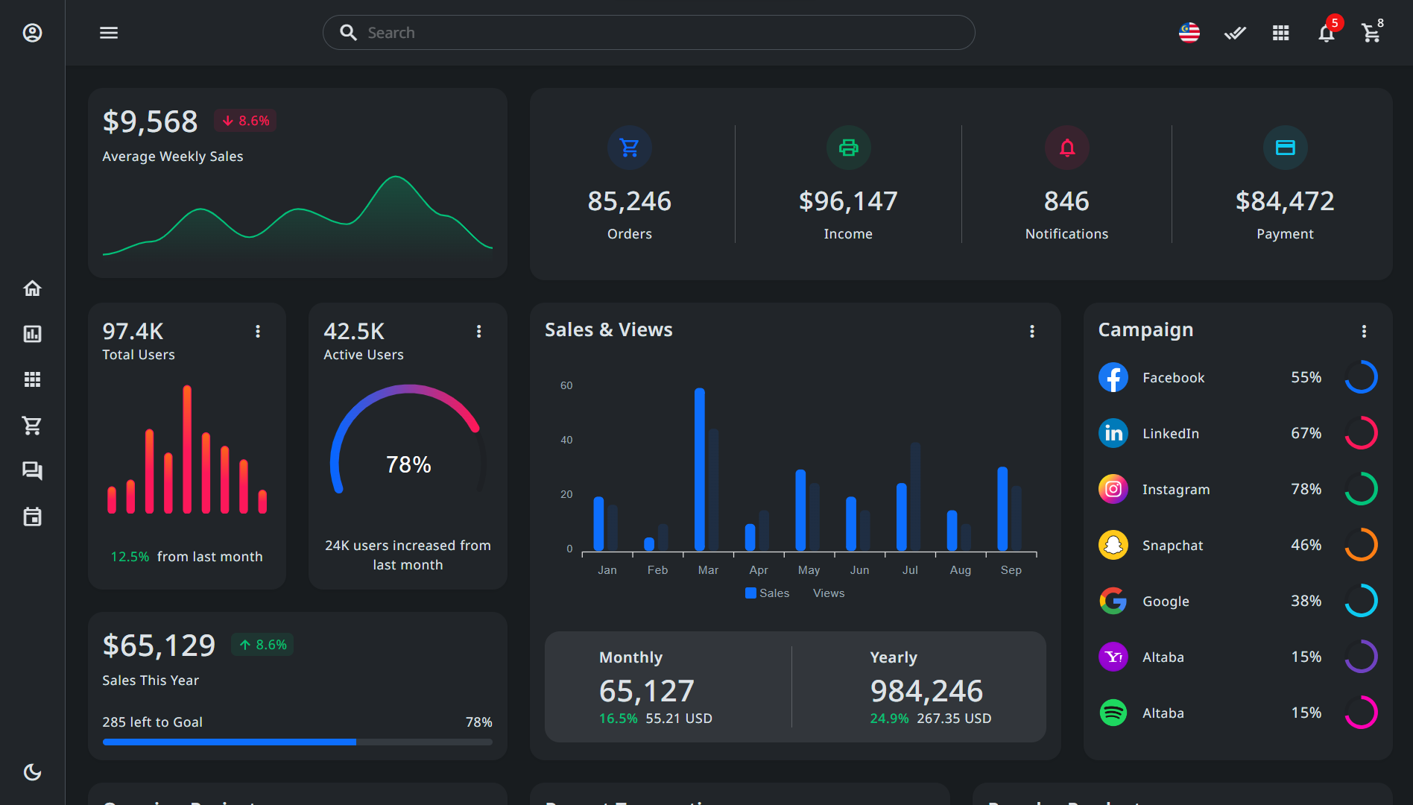Click the Sales This Year progress bar
This screenshot has width=1413, height=805.
click(297, 742)
